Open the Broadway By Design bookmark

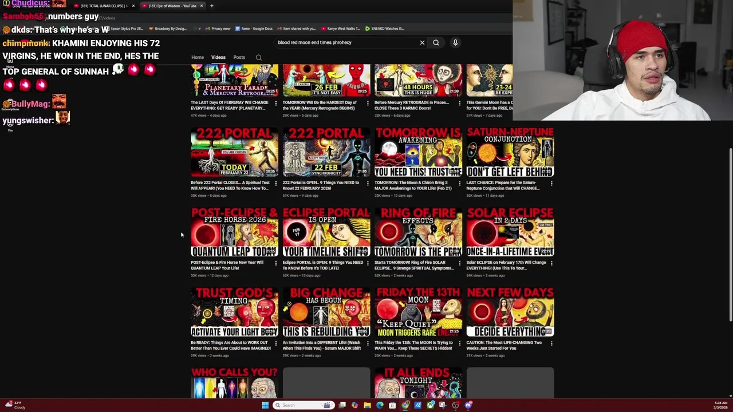point(167,28)
